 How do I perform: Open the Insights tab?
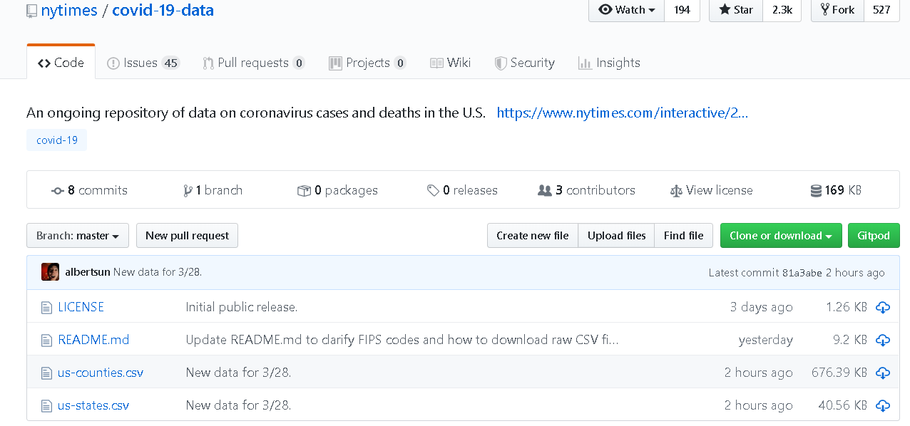pyautogui.click(x=609, y=63)
